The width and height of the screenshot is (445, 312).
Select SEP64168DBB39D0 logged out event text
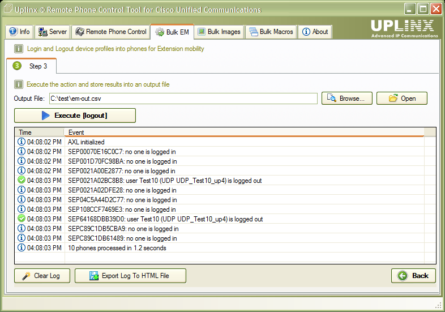tap(165, 219)
